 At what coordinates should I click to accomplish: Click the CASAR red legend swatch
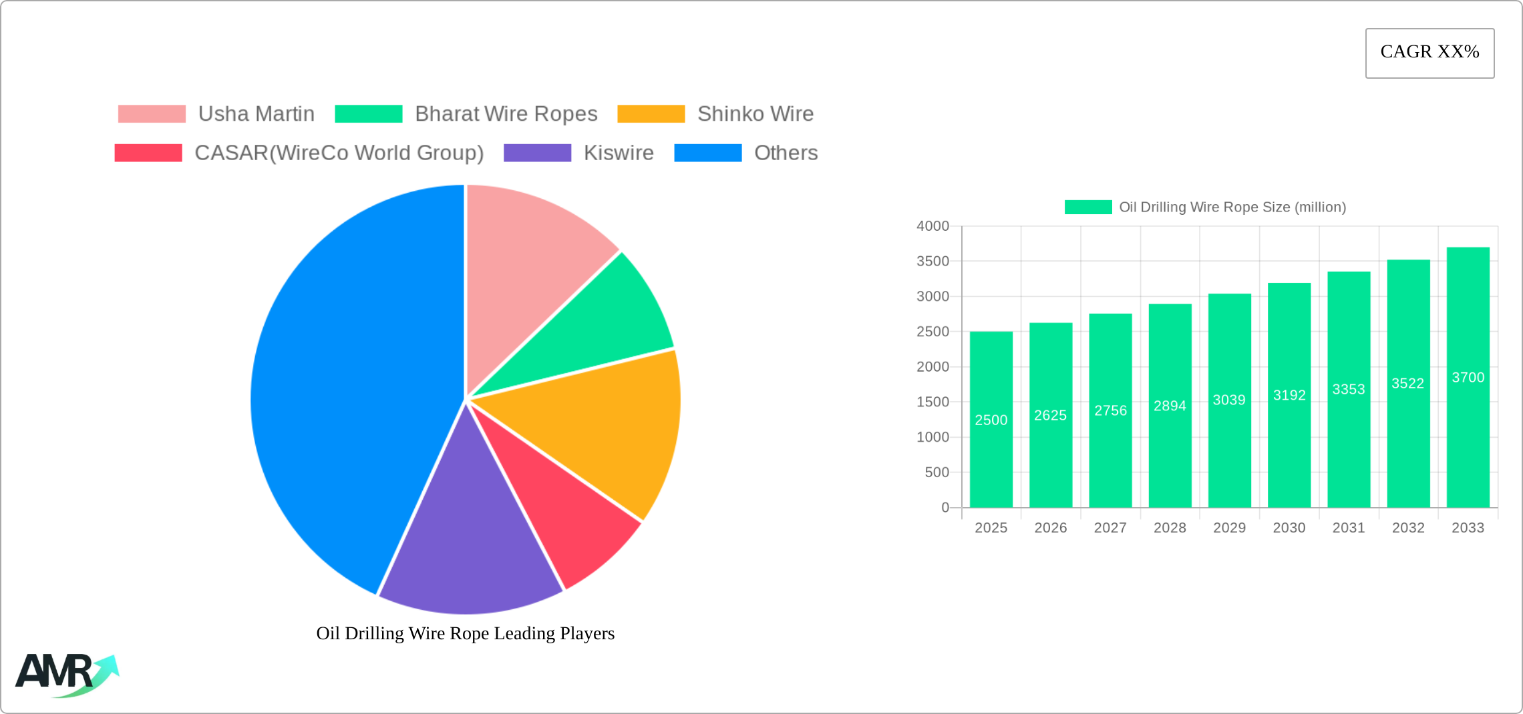click(x=148, y=153)
